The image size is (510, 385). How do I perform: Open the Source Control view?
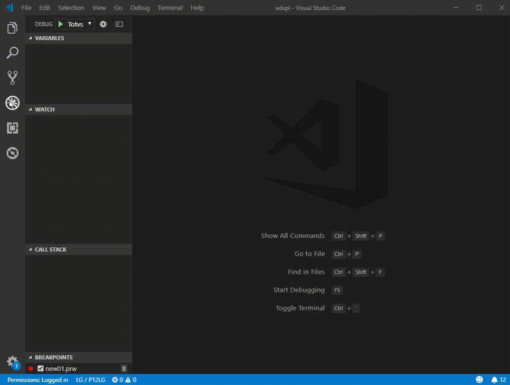(x=13, y=78)
